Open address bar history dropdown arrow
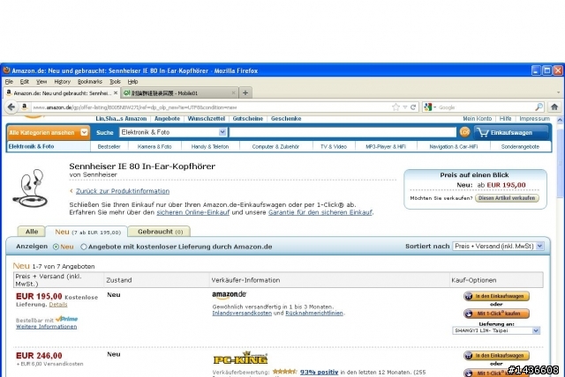Screen dimensions: 565x377 pos(405,107)
